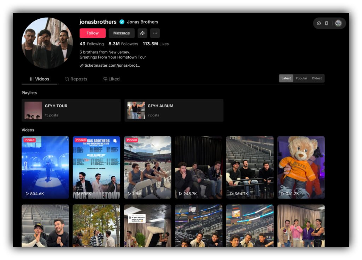Click the play icon on the 804.6K video
The image size is (362, 260).
point(27,194)
